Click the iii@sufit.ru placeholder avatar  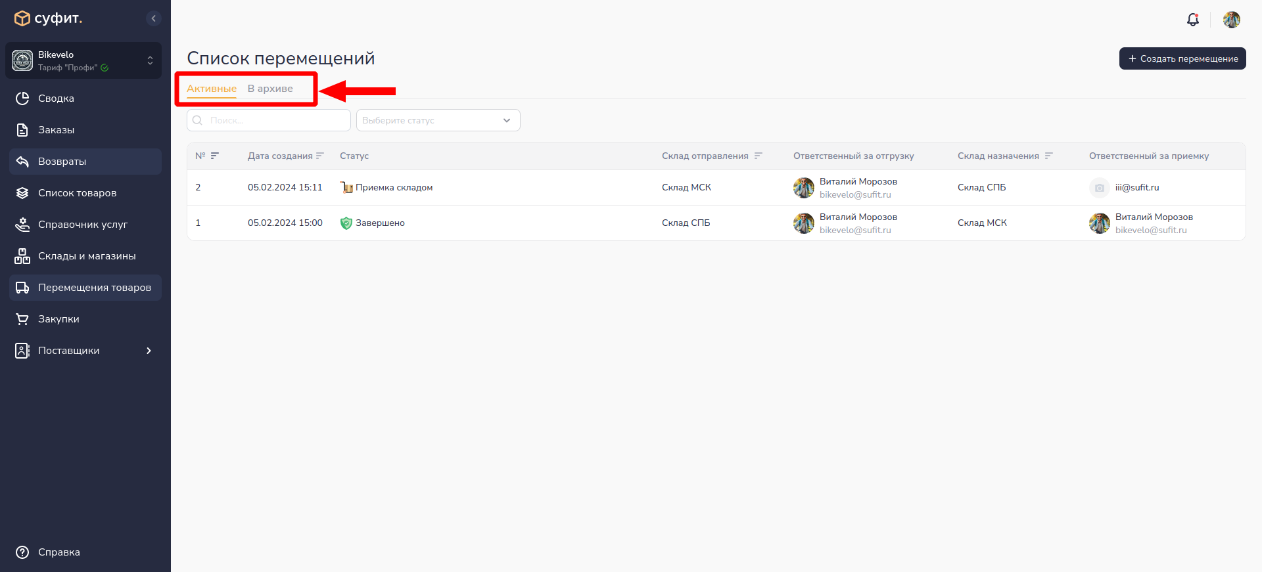click(x=1100, y=188)
